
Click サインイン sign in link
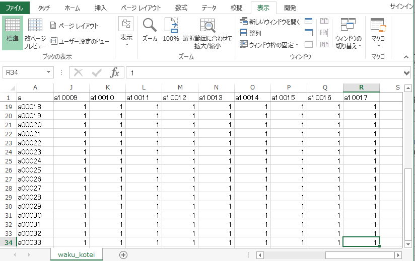pos(402,7)
